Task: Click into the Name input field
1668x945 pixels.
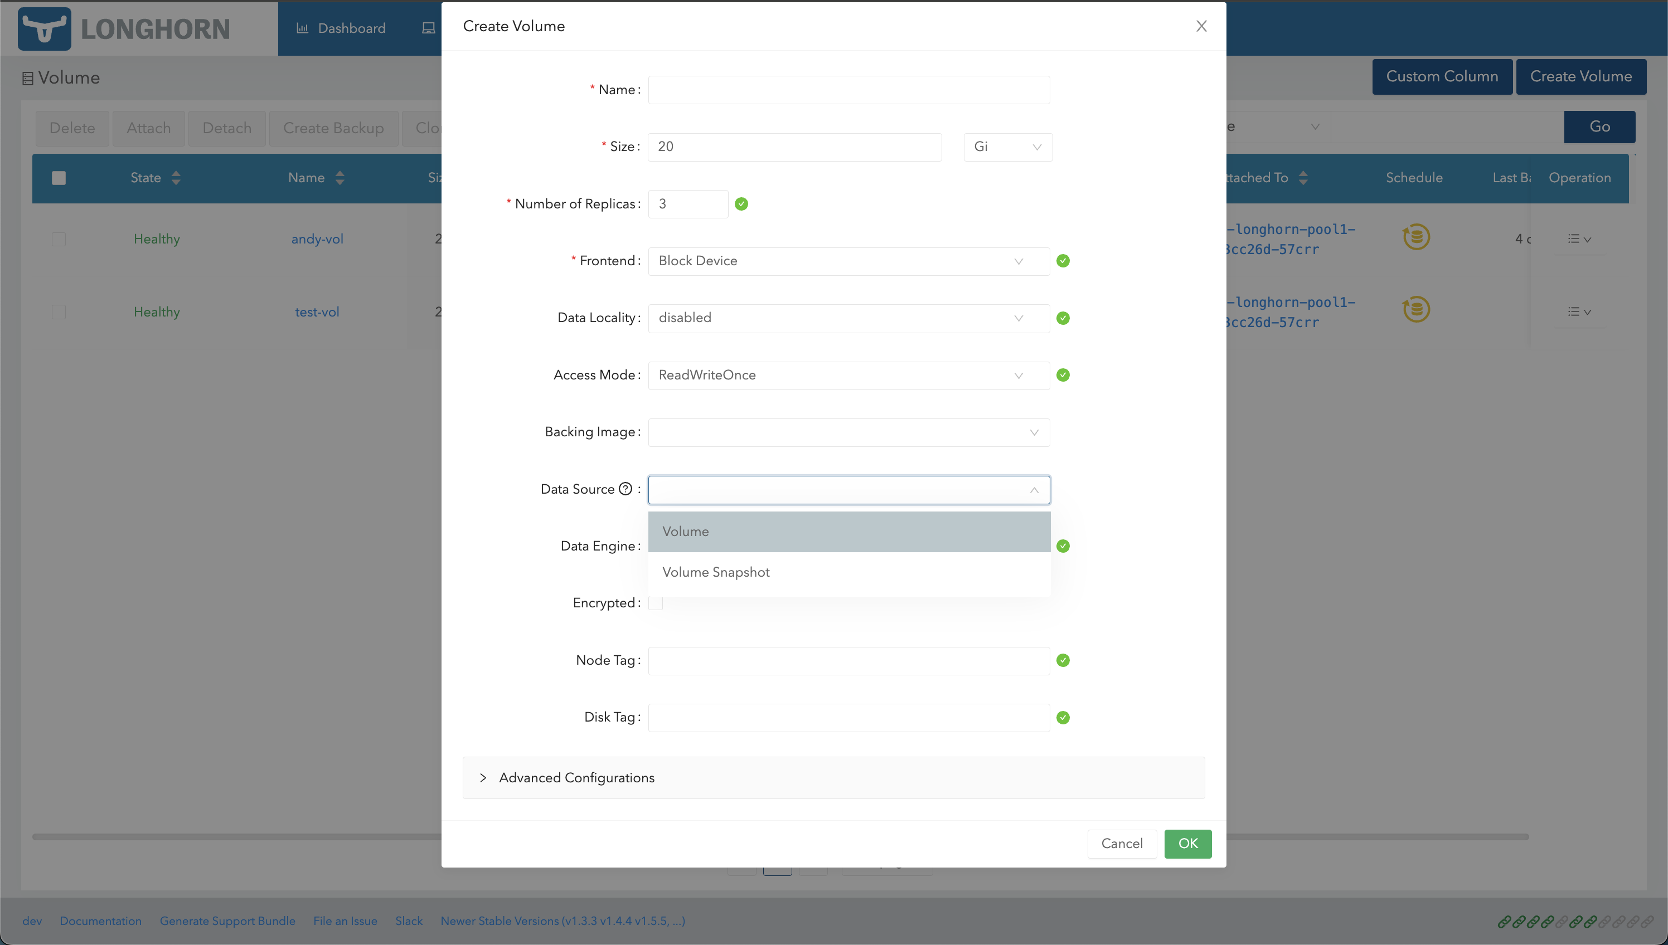Action: point(848,90)
